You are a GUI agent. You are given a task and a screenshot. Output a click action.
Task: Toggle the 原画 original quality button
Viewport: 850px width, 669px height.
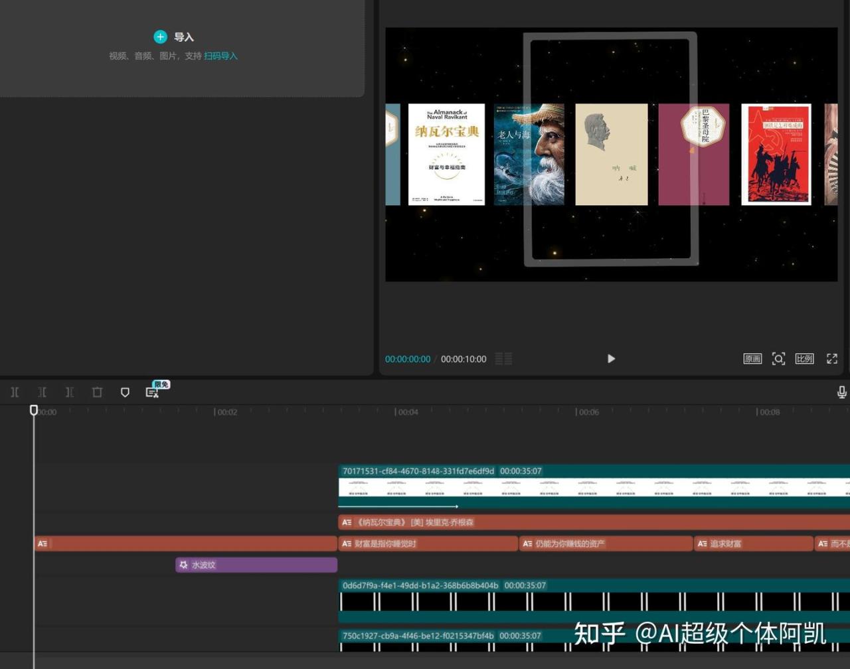click(752, 359)
